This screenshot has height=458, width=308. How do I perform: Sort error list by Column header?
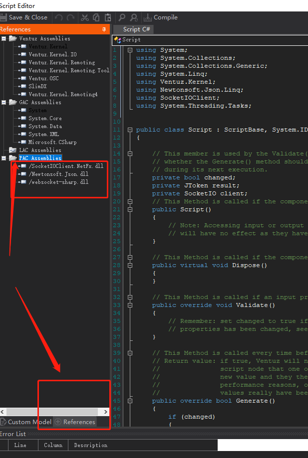click(53, 445)
